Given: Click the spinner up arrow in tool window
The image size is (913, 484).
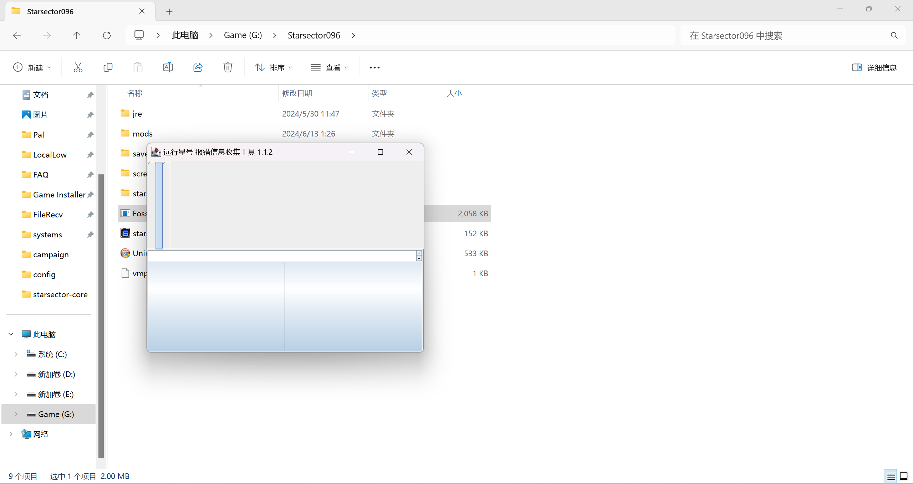Looking at the screenshot, I should (x=419, y=253).
